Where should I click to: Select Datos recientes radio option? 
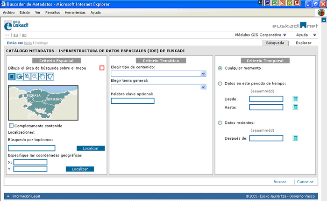point(220,123)
